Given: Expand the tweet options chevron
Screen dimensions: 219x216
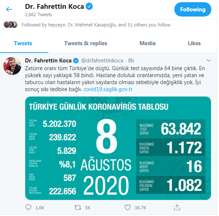Looking at the screenshot, I should point(208,61).
